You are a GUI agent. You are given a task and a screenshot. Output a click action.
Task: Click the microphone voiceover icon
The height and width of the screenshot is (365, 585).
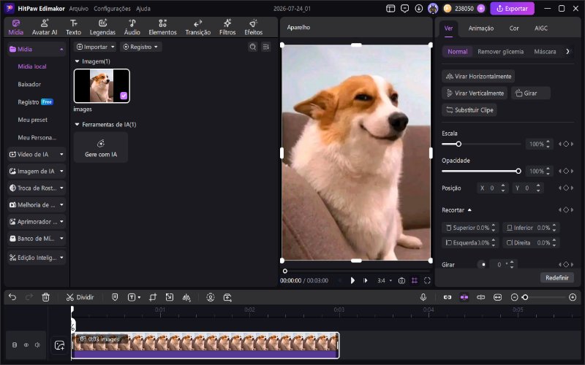click(423, 297)
